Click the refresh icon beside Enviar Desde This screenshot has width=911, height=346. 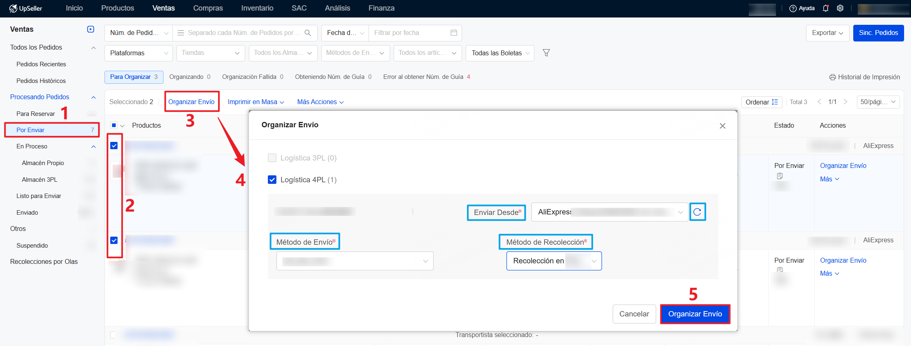[x=697, y=212]
